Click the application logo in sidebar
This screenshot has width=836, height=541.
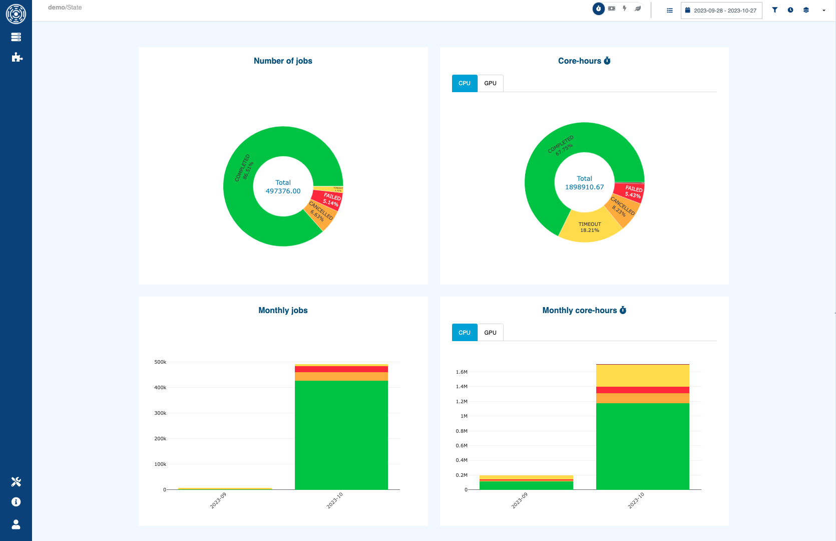[x=16, y=14]
